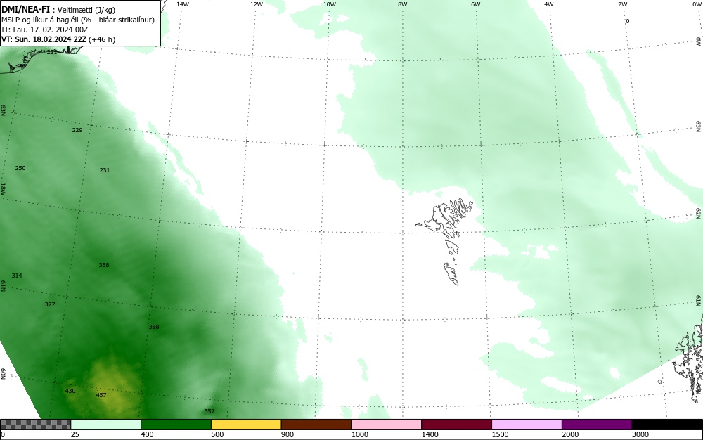Click the CAPE value 229 on map
Viewport: 703px width, 440px height.
coord(77,130)
